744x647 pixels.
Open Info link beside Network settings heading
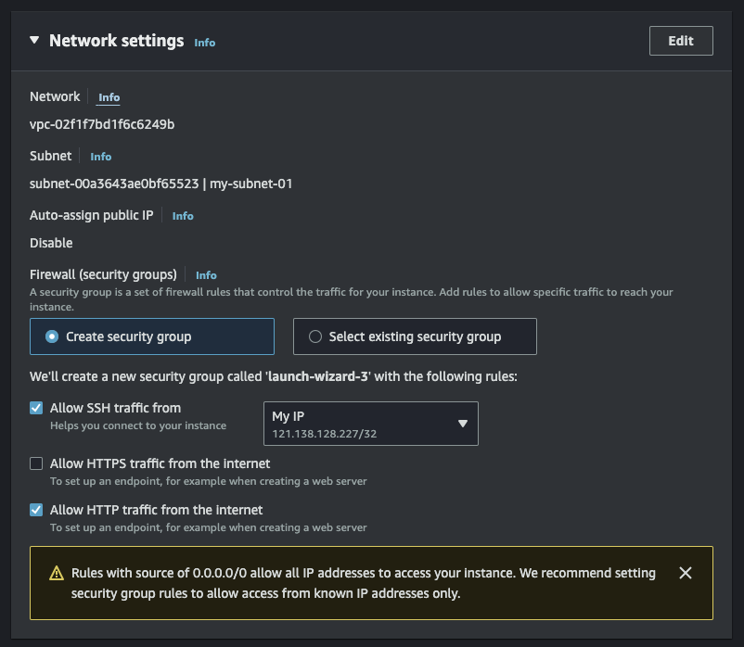tap(204, 43)
